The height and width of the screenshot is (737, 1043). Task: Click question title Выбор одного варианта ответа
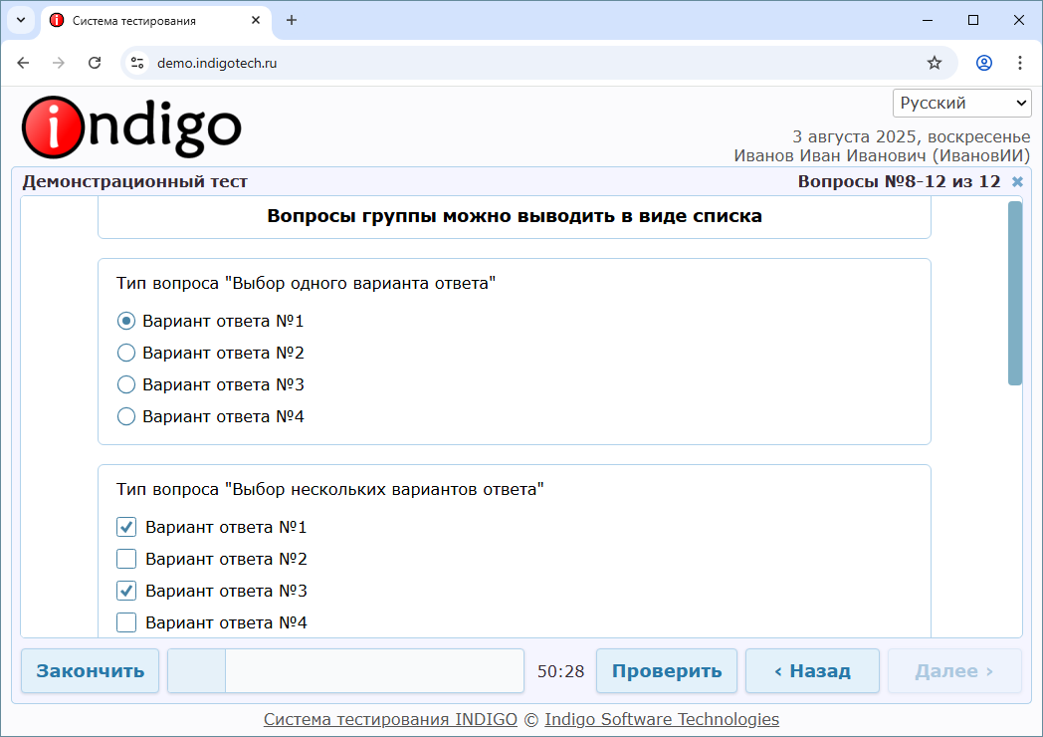(306, 284)
